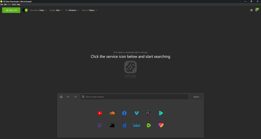Open the teal play-triangle service icon
The width and height of the screenshot is (261, 139).
pyautogui.click(x=161, y=113)
